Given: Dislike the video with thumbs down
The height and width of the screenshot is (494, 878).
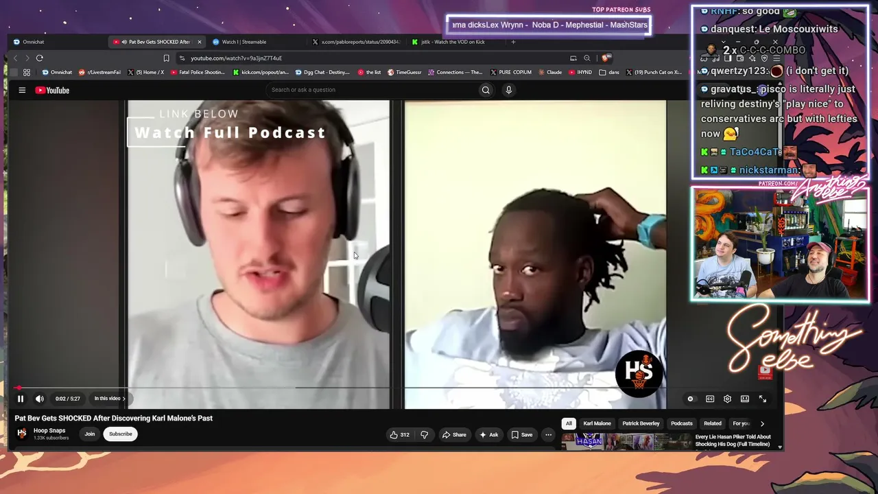Looking at the screenshot, I should click(425, 434).
